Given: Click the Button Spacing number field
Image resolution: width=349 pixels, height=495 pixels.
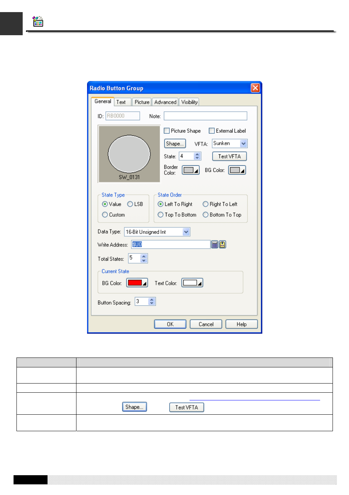Looking at the screenshot, I should pyautogui.click(x=142, y=301).
